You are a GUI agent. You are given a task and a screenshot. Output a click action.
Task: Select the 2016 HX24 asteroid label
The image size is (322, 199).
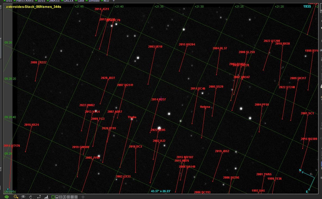pyautogui.click(x=32, y=125)
